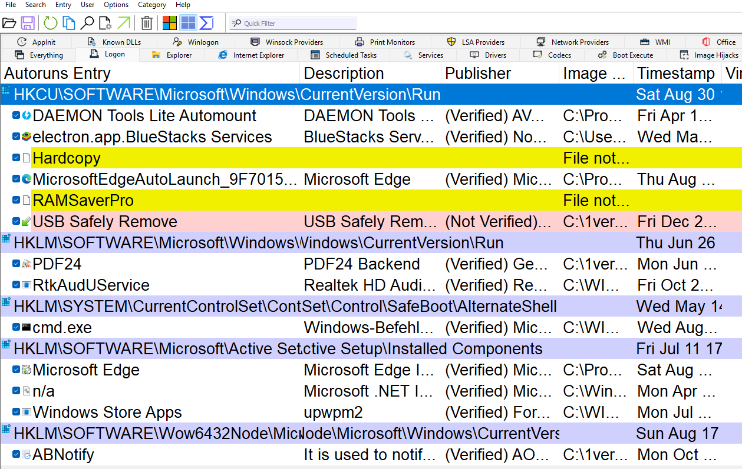Click the DAEMON Tools Lite row icon

click(x=27, y=116)
